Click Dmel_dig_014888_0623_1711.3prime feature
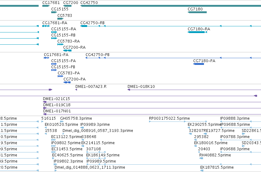Image resolution: width=261 pixels, height=172 pixels. [56, 171]
